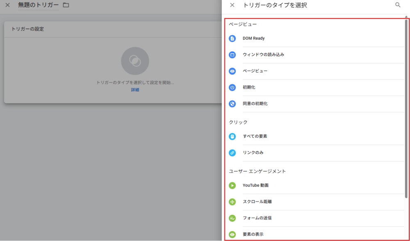Viewport: 410px width, 241px height.
Task: Close the 無題のトリガー editor
Action: click(7, 5)
